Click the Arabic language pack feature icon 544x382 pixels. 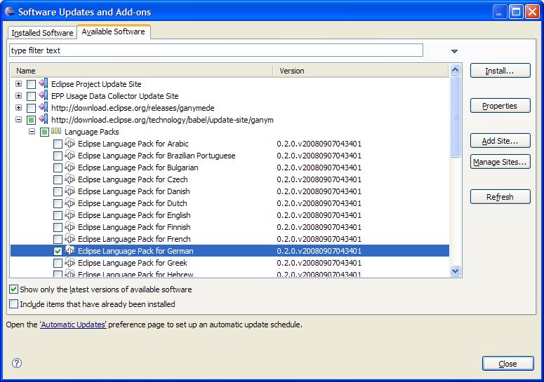(70, 143)
